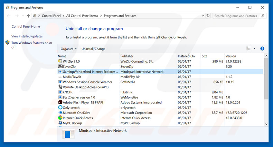Viewport: 273px width, 147px height.
Task: Click the Mindspark Interactive Network publisher cell
Action: 142,72
